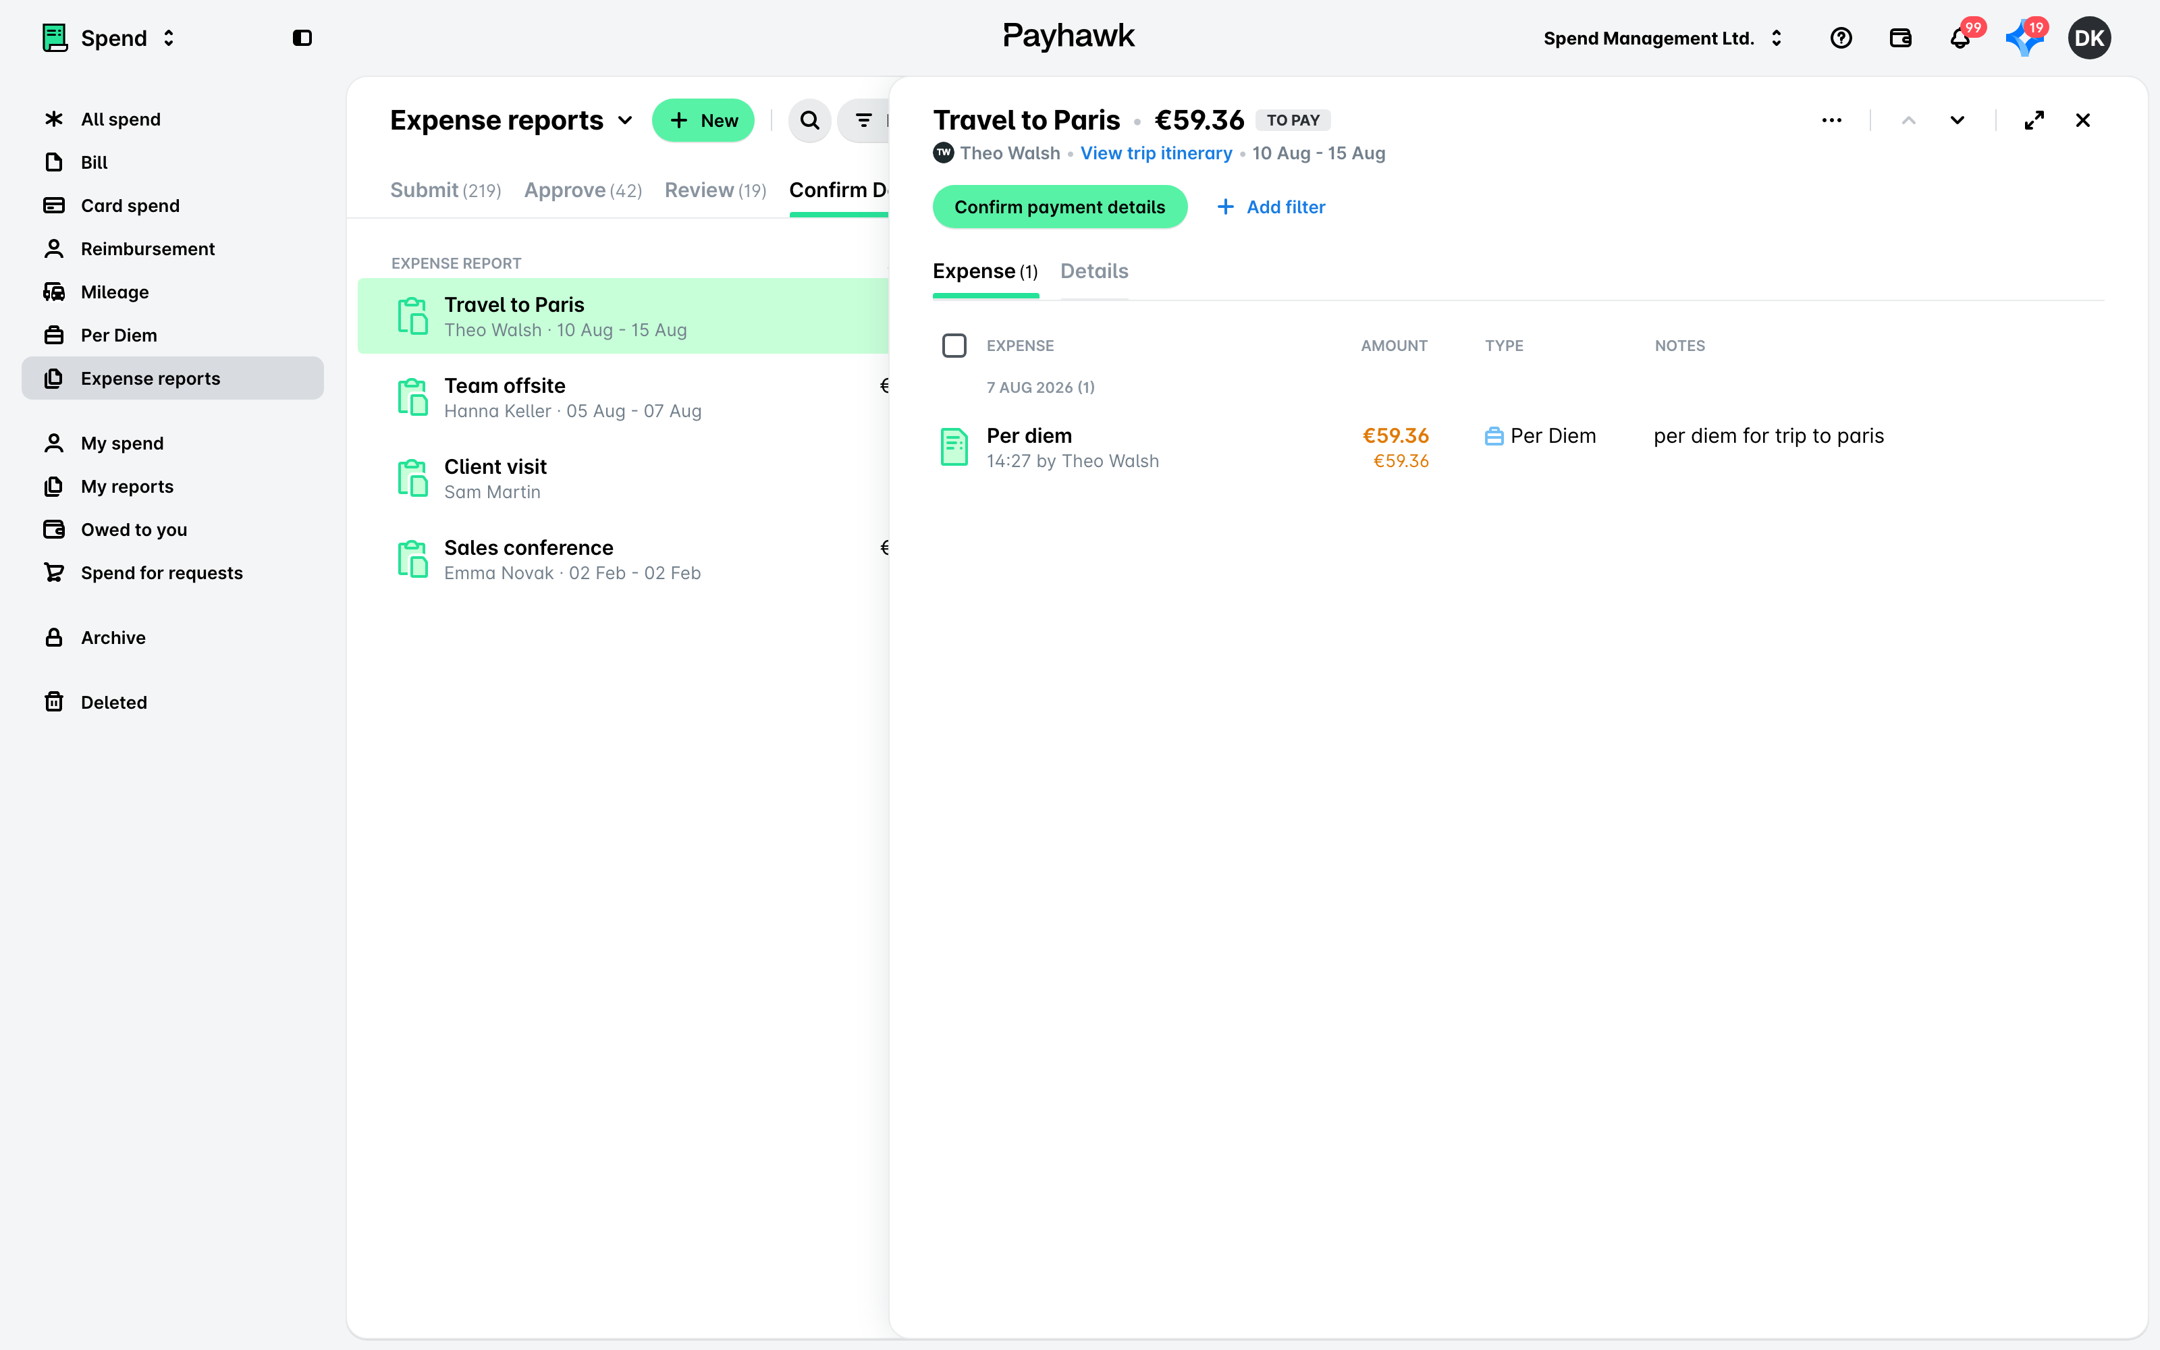Click the Team offsite report clipboard icon
The width and height of the screenshot is (2160, 1350).
412,396
